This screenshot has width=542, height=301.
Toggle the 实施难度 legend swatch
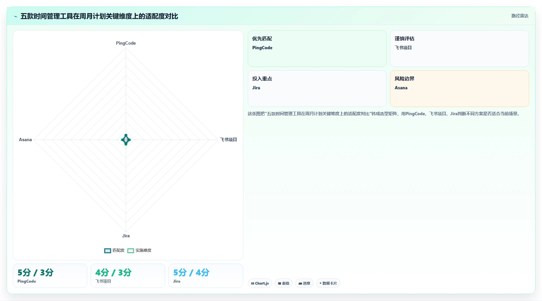(x=131, y=251)
